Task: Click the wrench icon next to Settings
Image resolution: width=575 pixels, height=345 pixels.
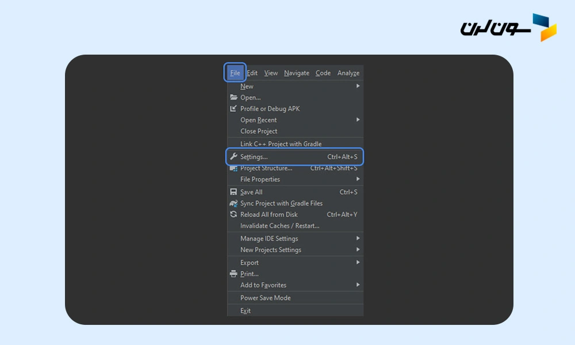Action: point(233,156)
